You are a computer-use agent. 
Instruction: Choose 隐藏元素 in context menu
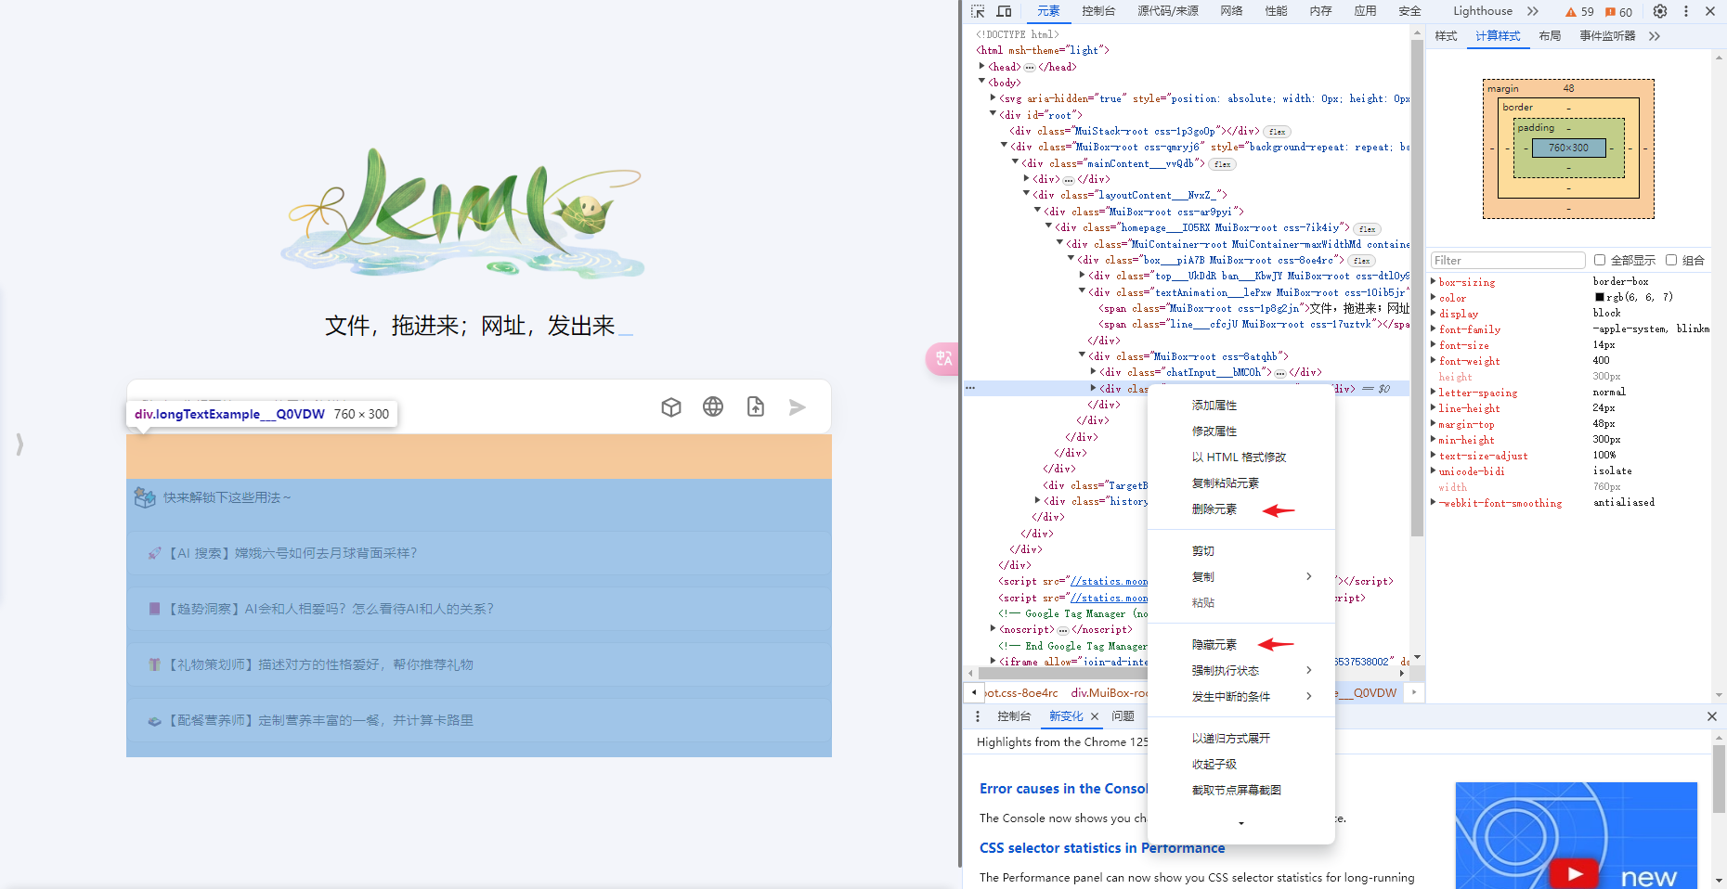point(1214,645)
